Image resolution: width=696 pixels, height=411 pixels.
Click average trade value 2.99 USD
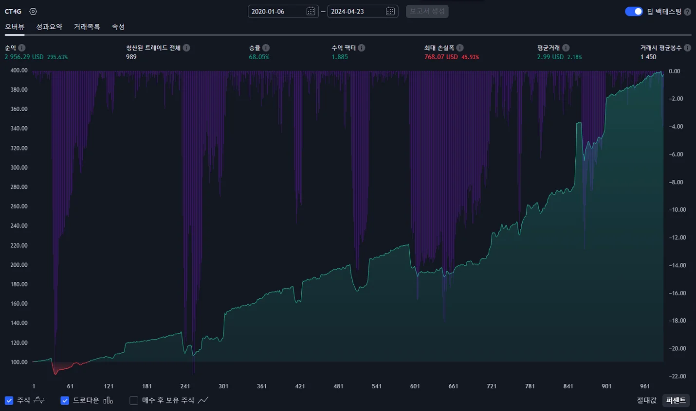coord(550,57)
